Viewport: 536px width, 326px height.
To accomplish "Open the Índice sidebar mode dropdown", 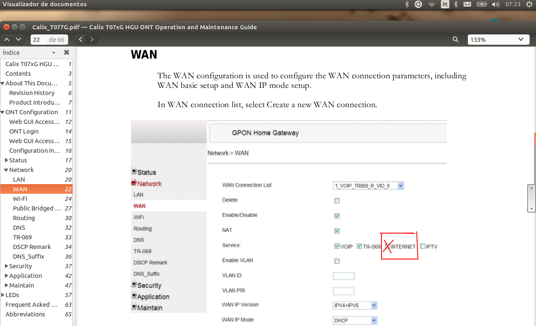I will tap(54, 53).
